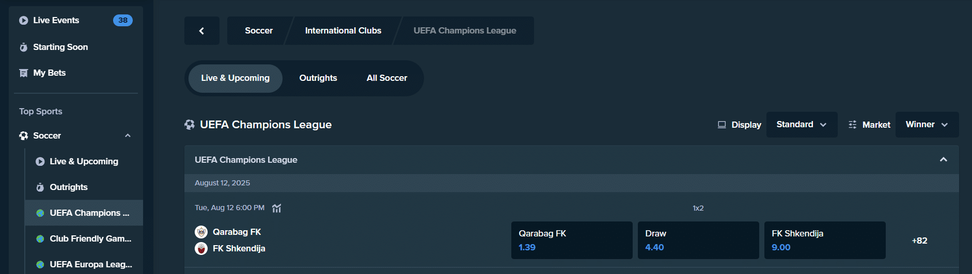Bet on Qarabag FK at 1.39
Viewport: 972px width, 274px height.
click(571, 240)
